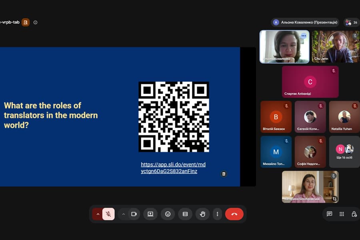Screen dimensions: 360x240
Task: Click the QR code on the slide
Action: pos(174,117)
